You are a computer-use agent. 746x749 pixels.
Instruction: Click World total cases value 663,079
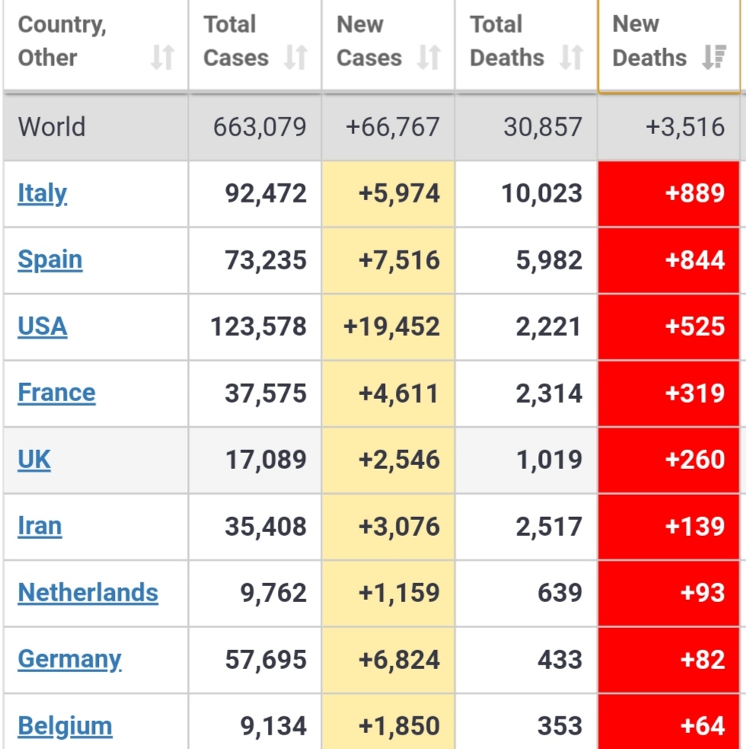click(260, 126)
